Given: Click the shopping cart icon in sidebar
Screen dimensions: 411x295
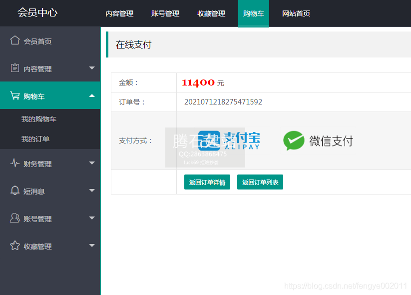Looking at the screenshot, I should point(15,95).
